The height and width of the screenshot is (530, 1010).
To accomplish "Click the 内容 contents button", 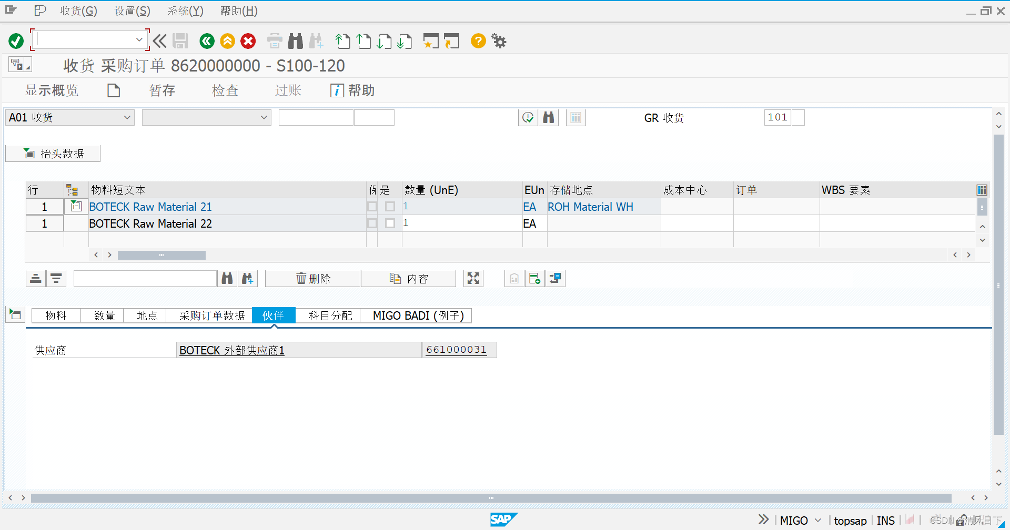I will [409, 278].
